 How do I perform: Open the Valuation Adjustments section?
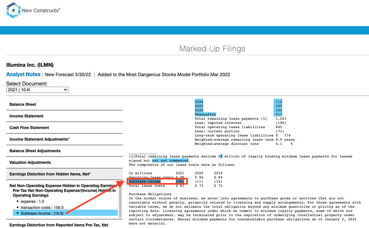[65, 162]
